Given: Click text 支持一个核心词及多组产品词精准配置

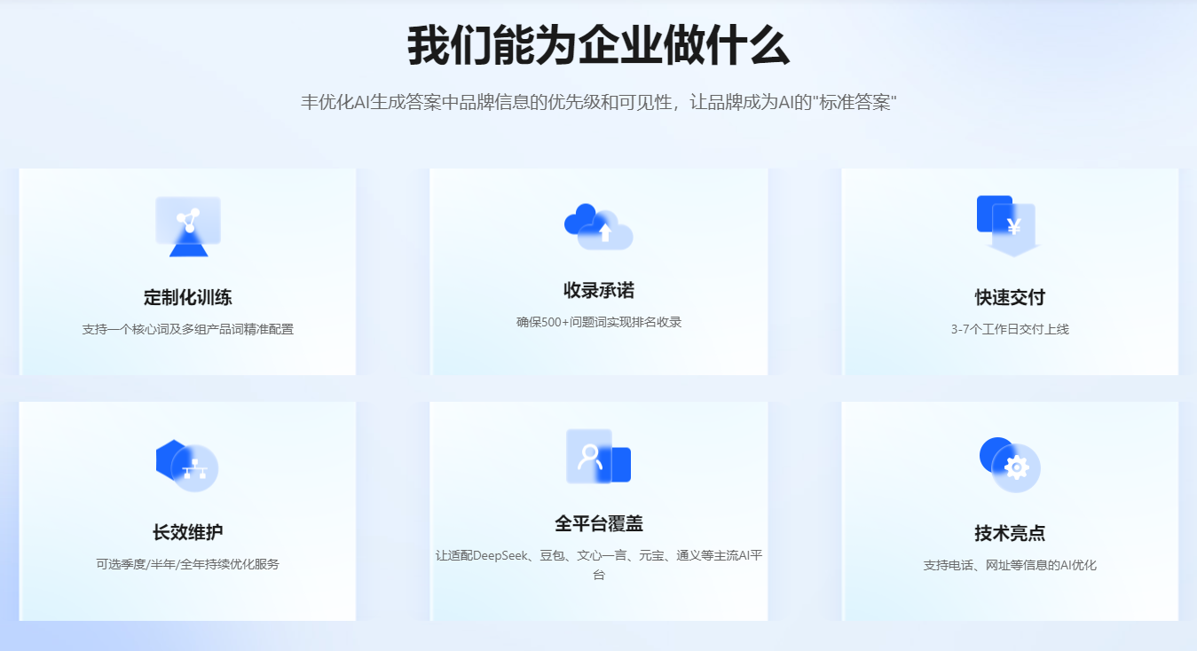Looking at the screenshot, I should (x=188, y=329).
